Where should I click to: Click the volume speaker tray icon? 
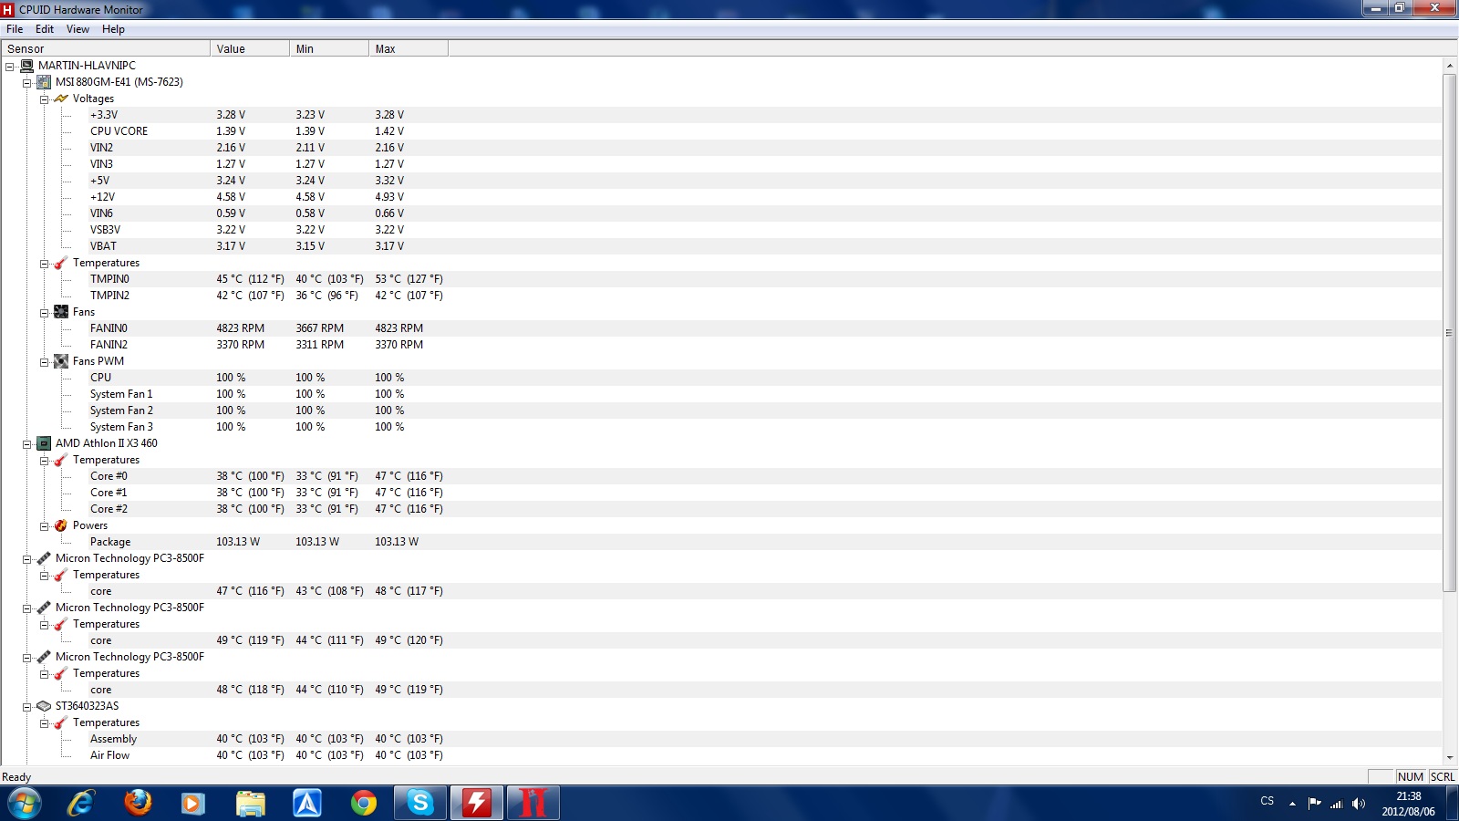(1359, 804)
